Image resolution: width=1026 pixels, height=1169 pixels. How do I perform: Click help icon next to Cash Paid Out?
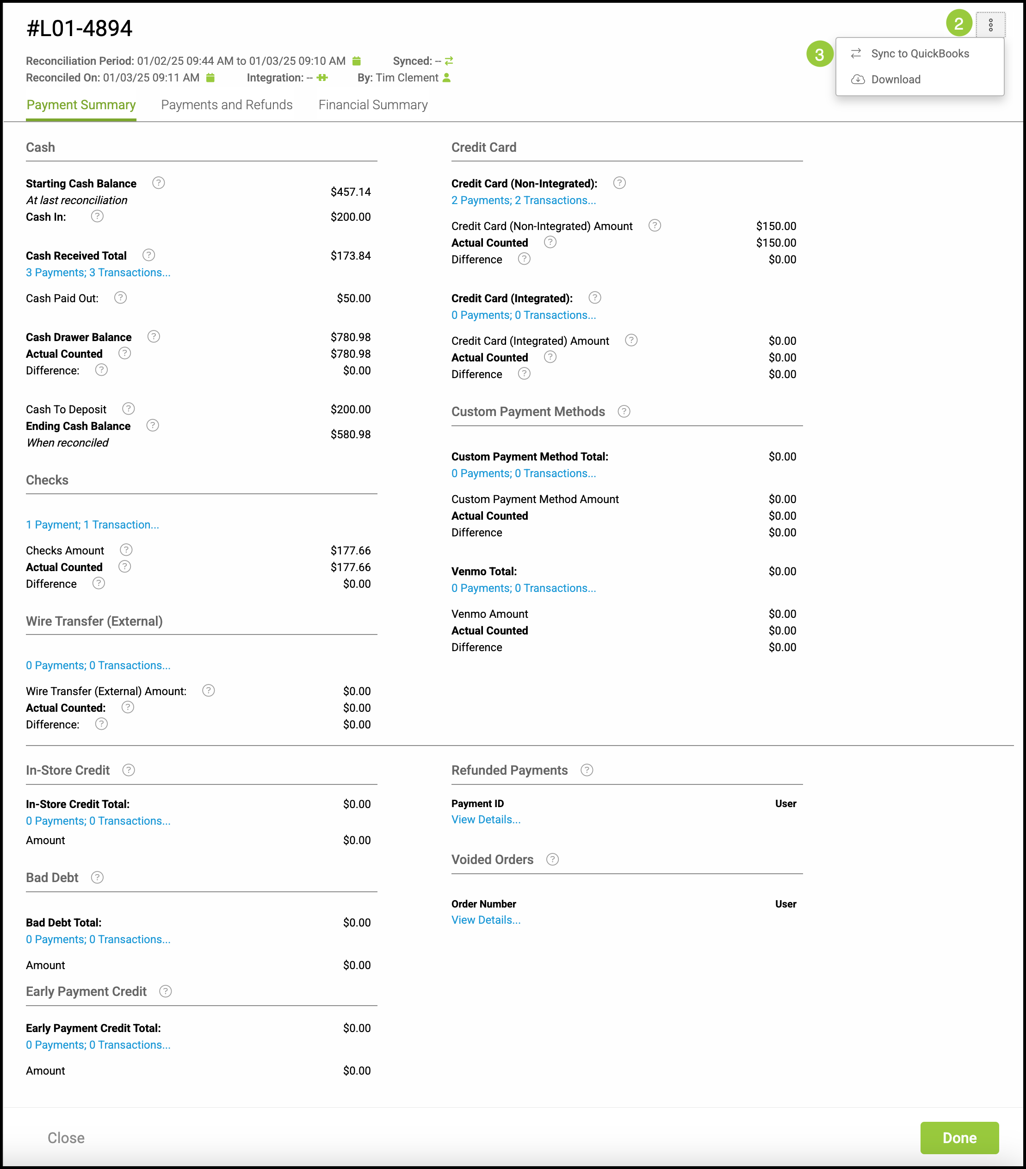pos(121,298)
